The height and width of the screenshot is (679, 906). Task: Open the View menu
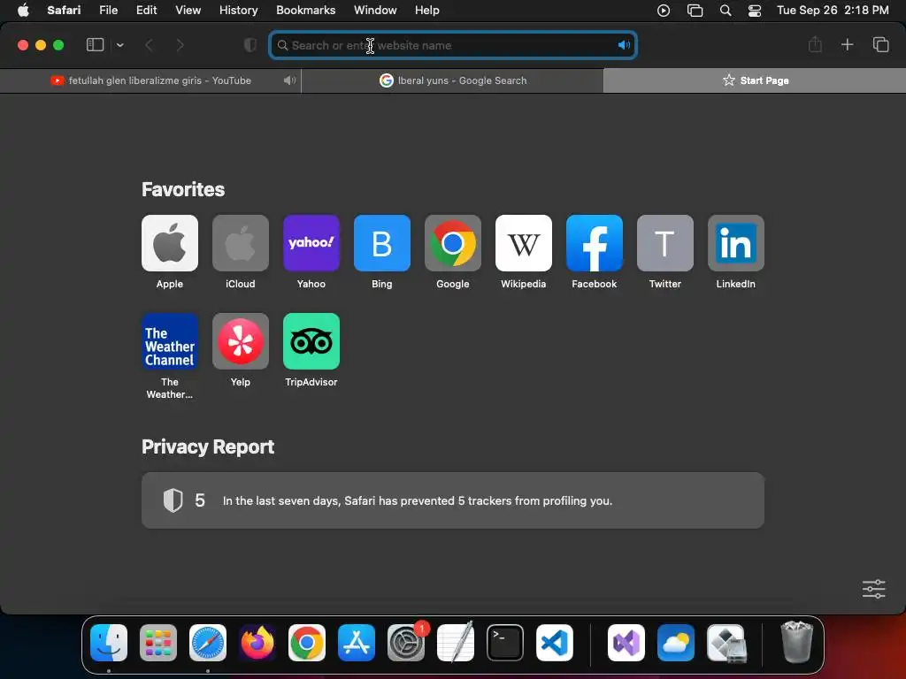188,11
